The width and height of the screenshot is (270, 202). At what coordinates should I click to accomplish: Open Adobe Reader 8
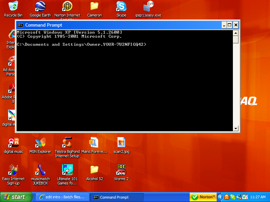(11, 88)
